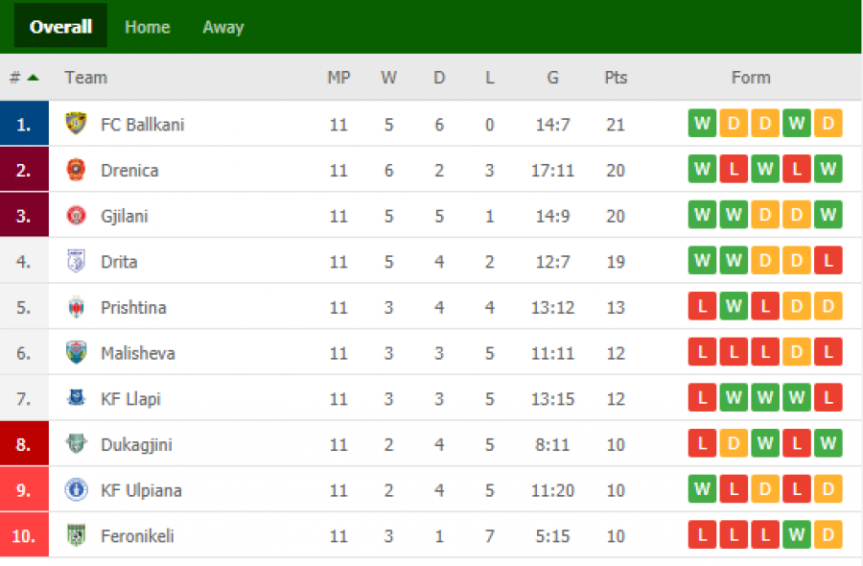863x566 pixels.
Task: Click the Malisheva team crest
Action: pyautogui.click(x=76, y=352)
